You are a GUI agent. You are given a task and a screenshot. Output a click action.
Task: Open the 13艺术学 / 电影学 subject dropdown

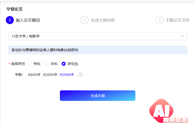coord(98,36)
